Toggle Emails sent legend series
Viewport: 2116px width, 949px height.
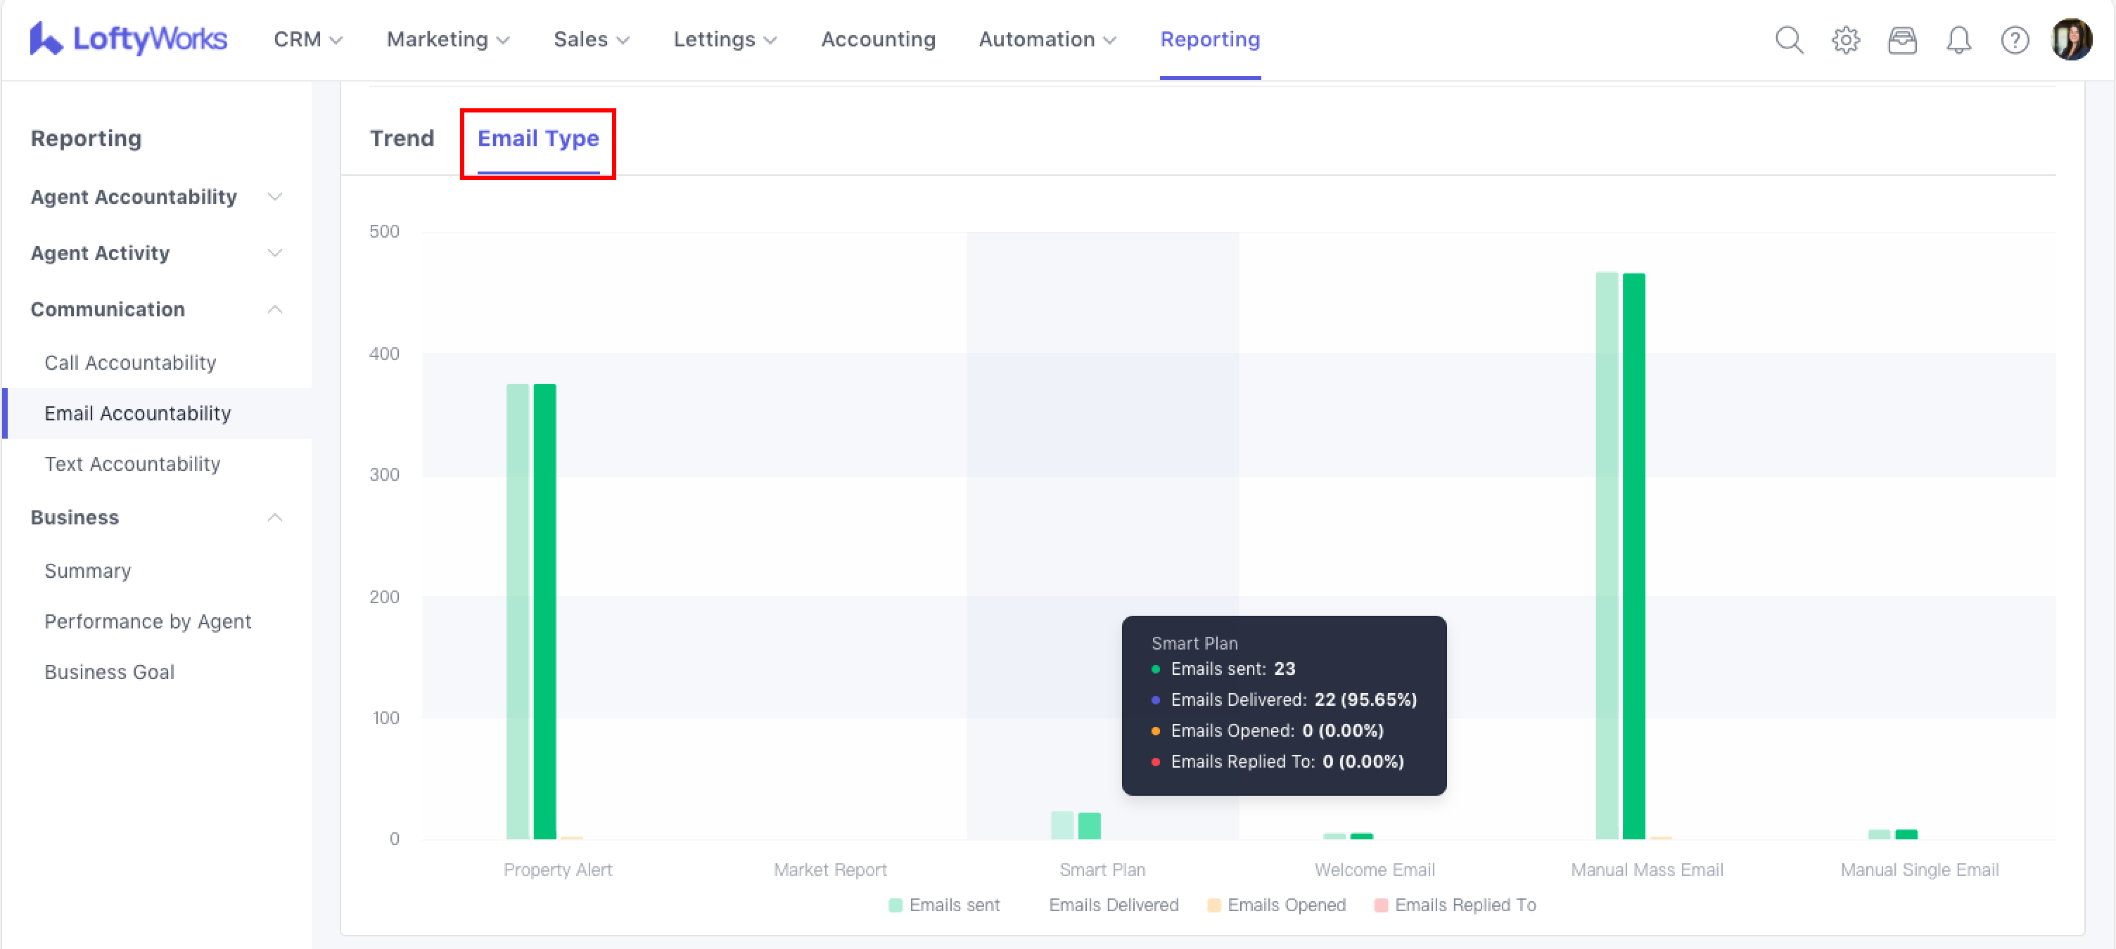point(944,905)
